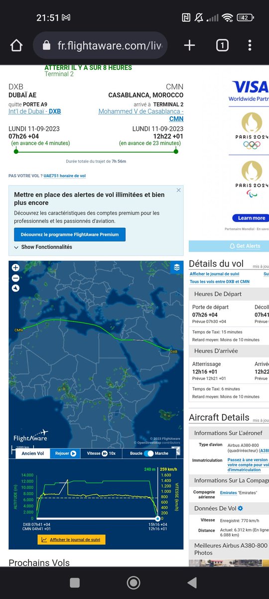Viewport: 269px width, 599px height.
Task: Tap the Android back triangle button
Action: 193,583
